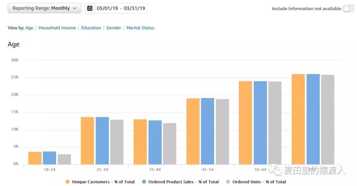Toggle Ordered Units – % of Total legend label
The width and height of the screenshot is (357, 186).
click(259, 182)
